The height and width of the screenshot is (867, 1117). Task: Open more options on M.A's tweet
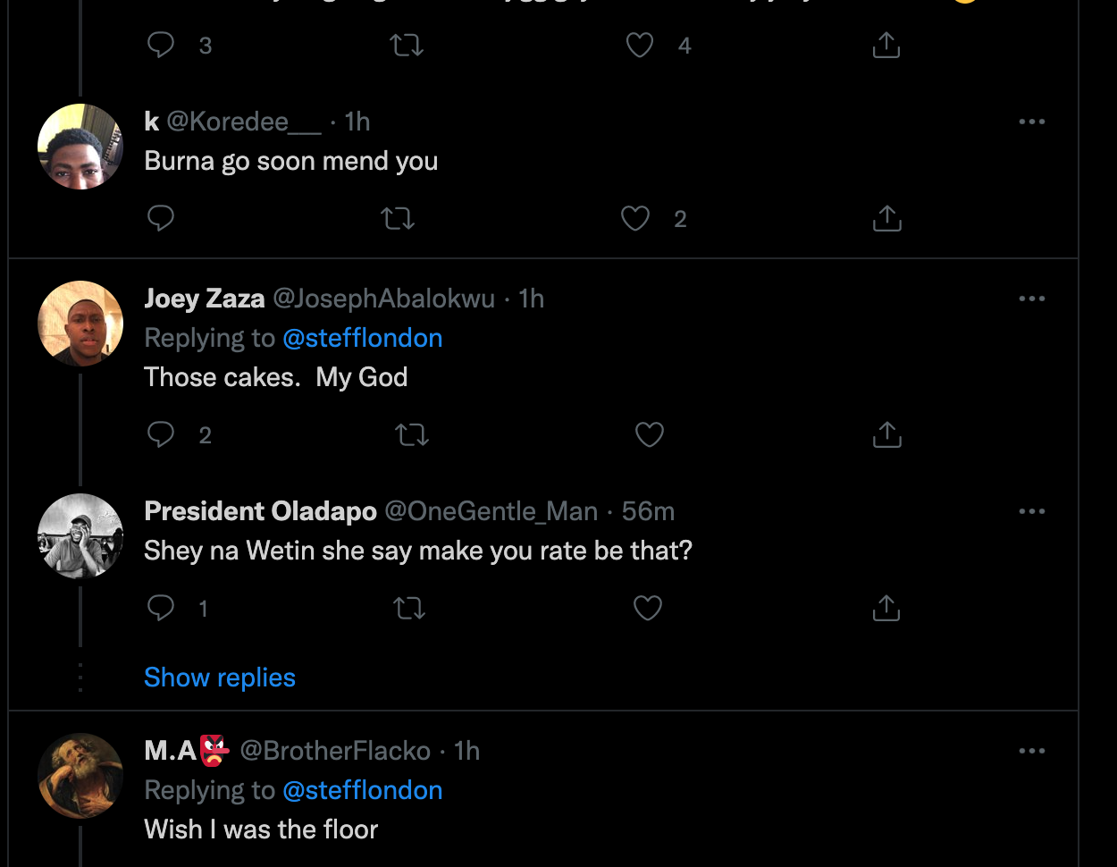click(1031, 751)
